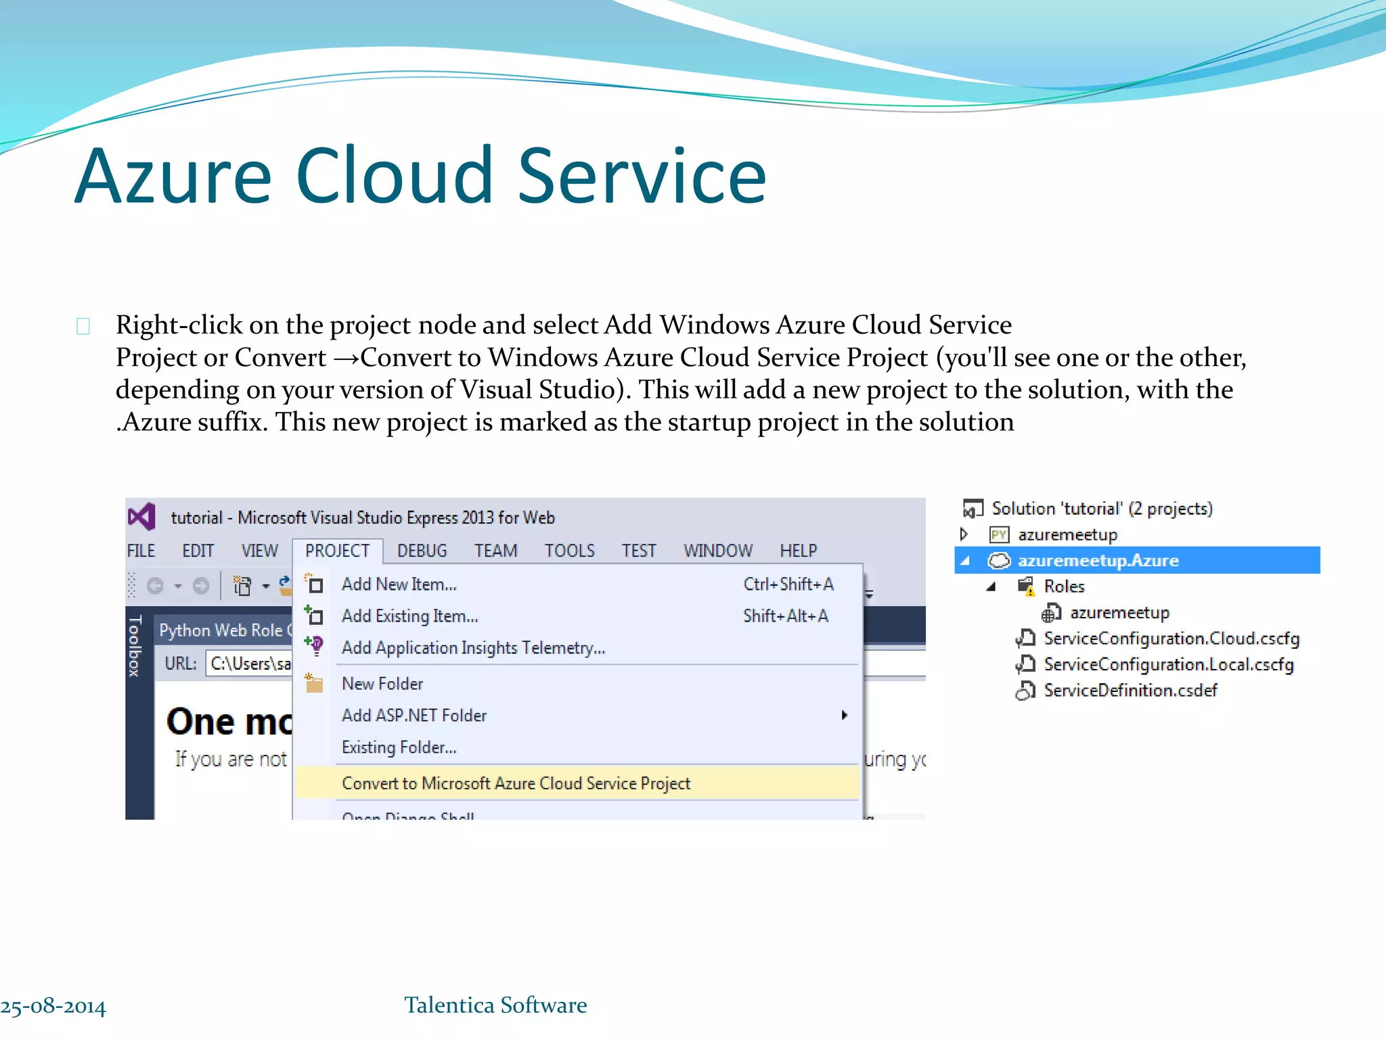Open the Navigate Backward dropdown arrow
The height and width of the screenshot is (1039, 1386).
pyautogui.click(x=178, y=586)
